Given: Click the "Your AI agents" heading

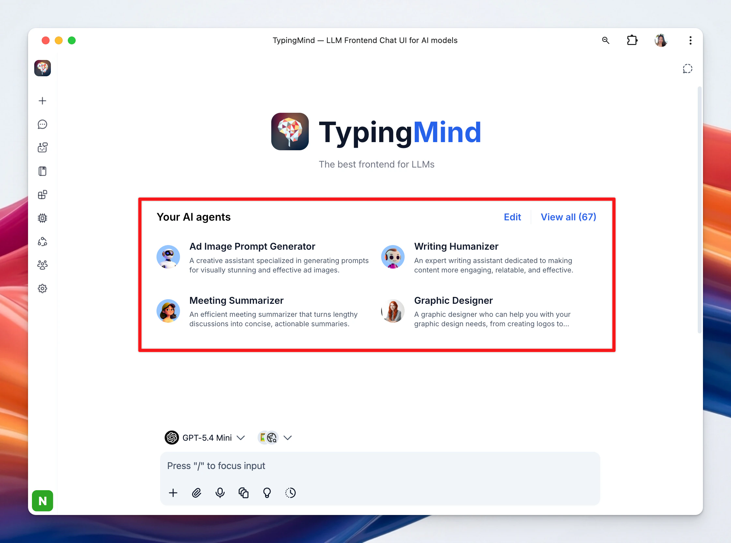Looking at the screenshot, I should pos(194,217).
